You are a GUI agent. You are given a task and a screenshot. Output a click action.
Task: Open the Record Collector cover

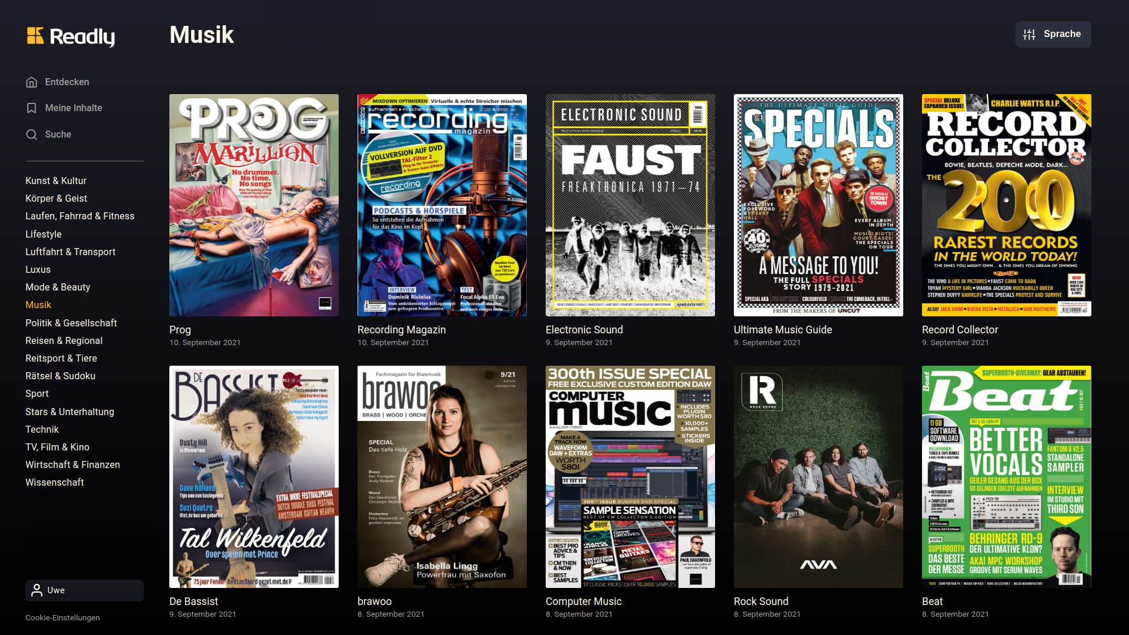tap(1007, 205)
